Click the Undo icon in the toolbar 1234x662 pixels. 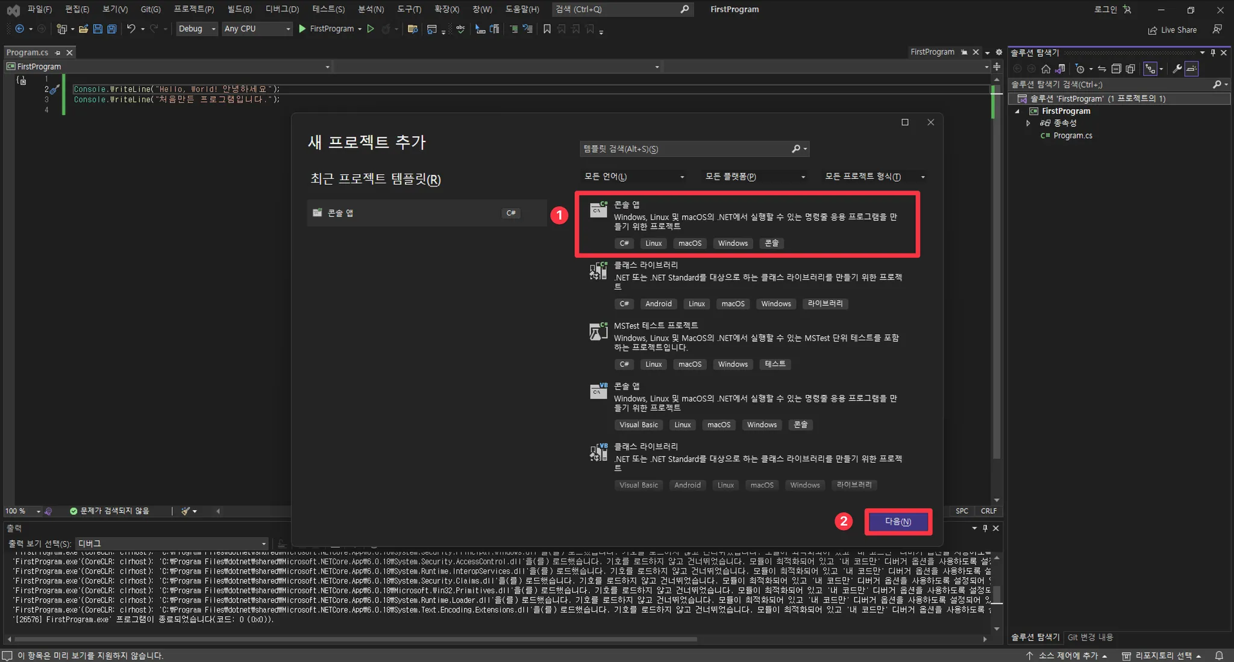point(131,29)
